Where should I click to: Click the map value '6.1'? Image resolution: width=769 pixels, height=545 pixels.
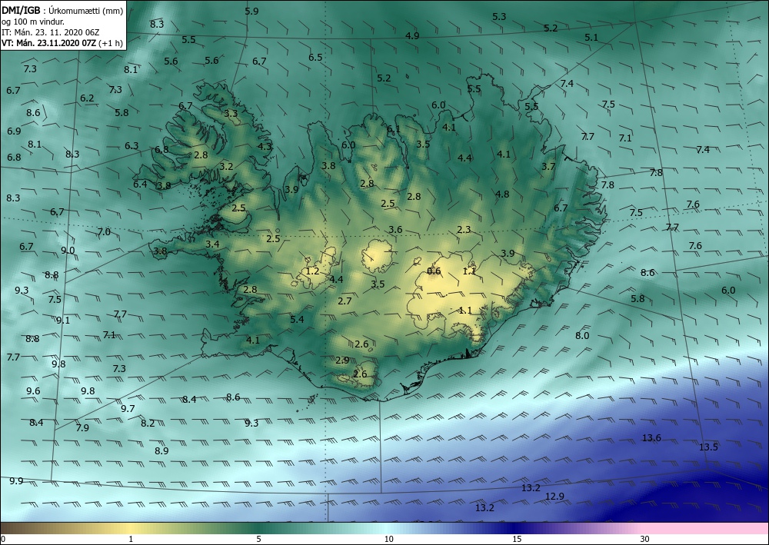(393, 129)
